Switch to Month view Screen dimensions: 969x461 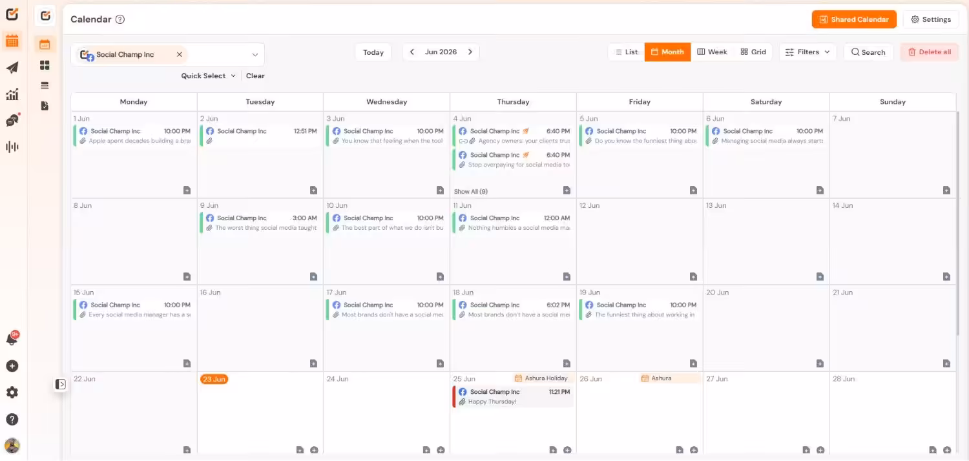[x=667, y=52]
